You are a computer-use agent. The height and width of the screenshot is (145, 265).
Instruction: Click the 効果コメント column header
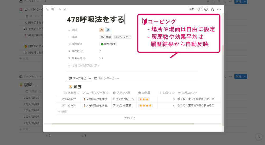point(187,93)
